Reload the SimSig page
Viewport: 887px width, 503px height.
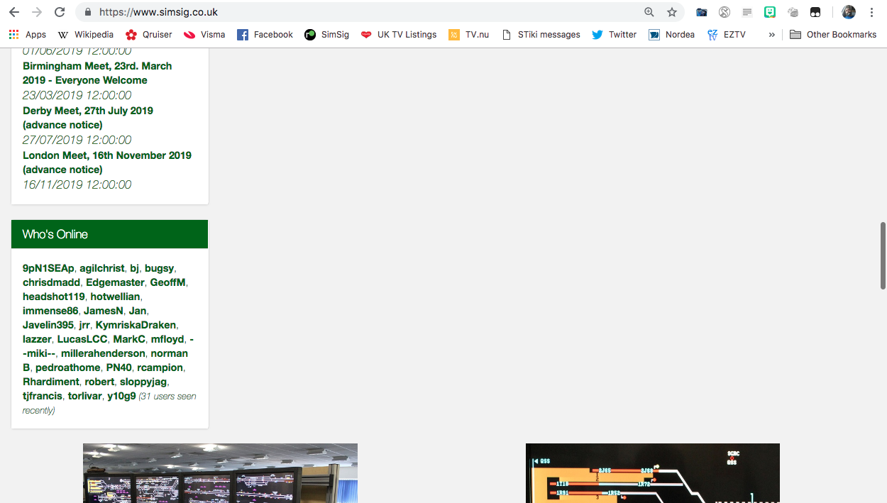pyautogui.click(x=60, y=12)
